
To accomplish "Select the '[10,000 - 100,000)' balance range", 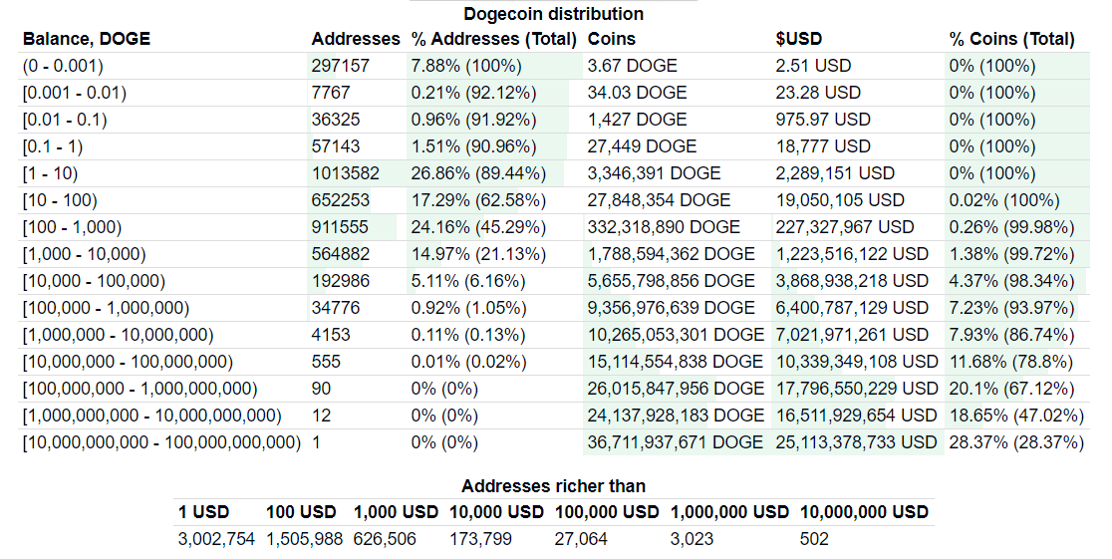I will pos(95,282).
